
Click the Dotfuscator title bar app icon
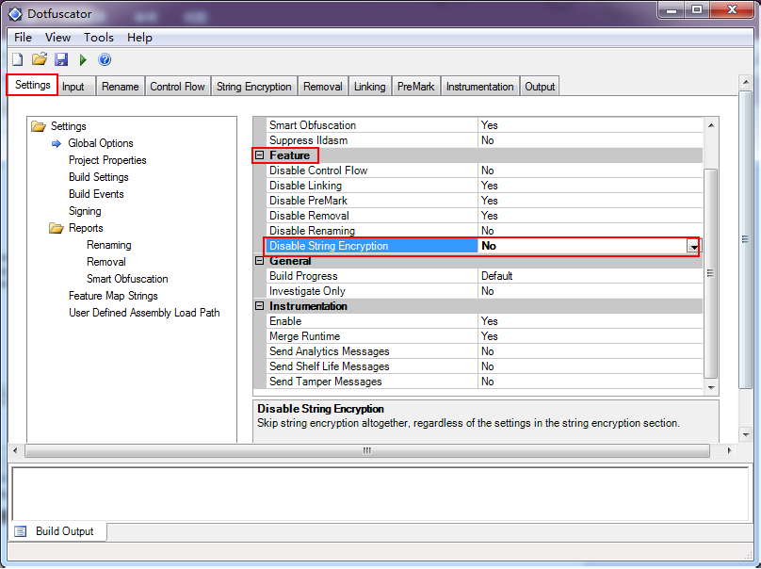[x=14, y=14]
